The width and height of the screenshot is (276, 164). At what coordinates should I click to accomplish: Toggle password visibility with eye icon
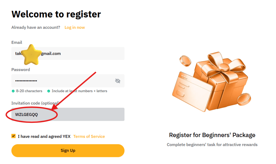[x=118, y=81]
